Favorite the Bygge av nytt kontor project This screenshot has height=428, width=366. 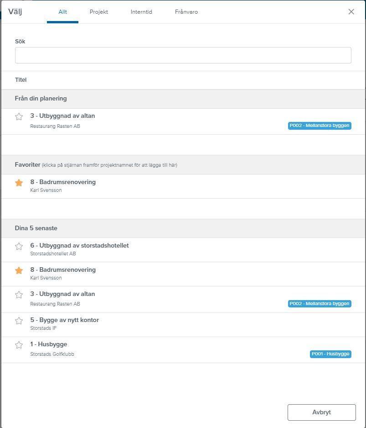tap(19, 321)
